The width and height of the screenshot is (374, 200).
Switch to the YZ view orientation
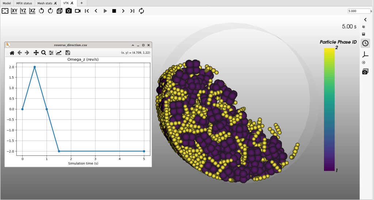point(23,11)
